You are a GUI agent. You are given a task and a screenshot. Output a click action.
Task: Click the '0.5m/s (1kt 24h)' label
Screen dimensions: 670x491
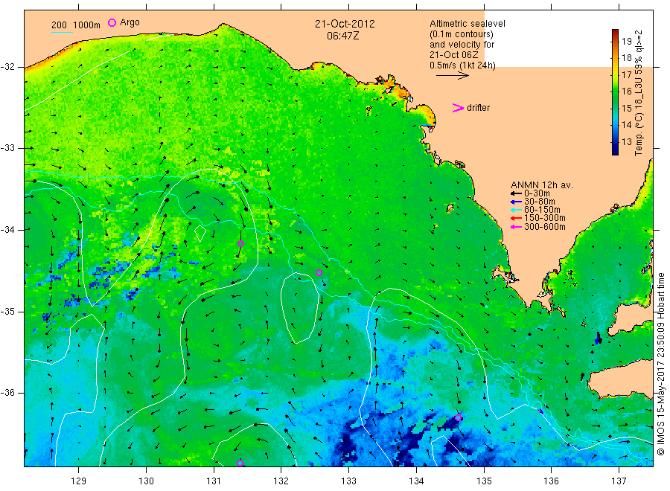463,65
